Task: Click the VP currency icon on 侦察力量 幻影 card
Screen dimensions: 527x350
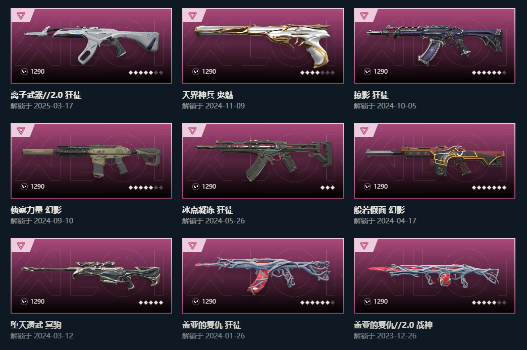Action: [x=24, y=187]
